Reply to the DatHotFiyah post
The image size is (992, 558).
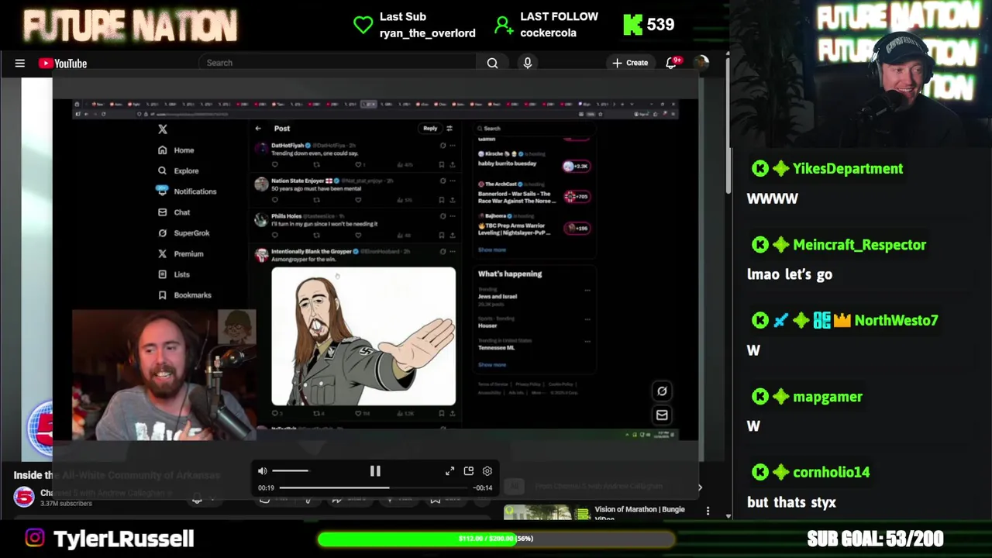(274, 164)
